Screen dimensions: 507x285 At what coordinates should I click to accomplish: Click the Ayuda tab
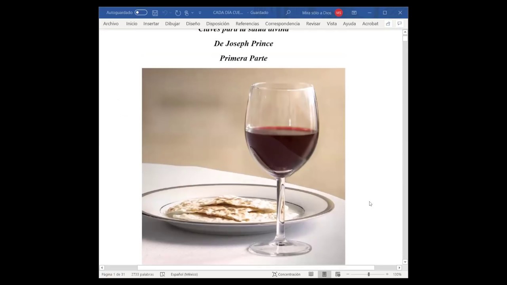pos(349,24)
